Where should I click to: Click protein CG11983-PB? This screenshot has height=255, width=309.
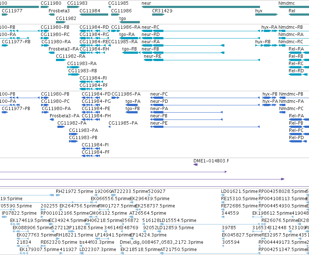point(83,137)
